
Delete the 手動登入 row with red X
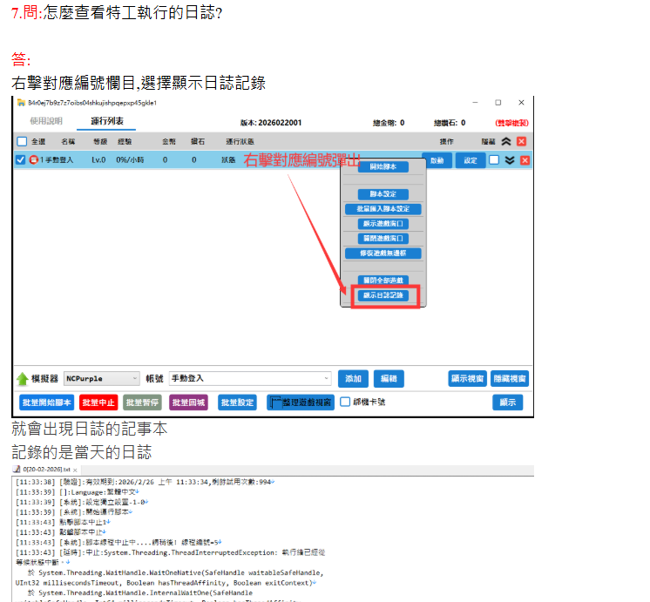click(x=525, y=160)
